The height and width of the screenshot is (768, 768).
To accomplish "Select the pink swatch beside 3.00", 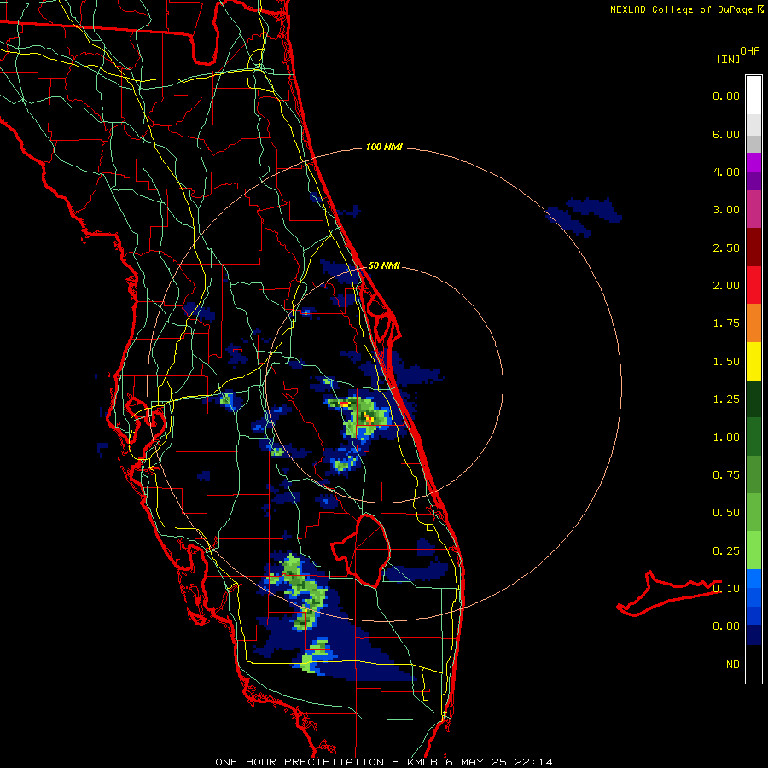I will click(753, 209).
